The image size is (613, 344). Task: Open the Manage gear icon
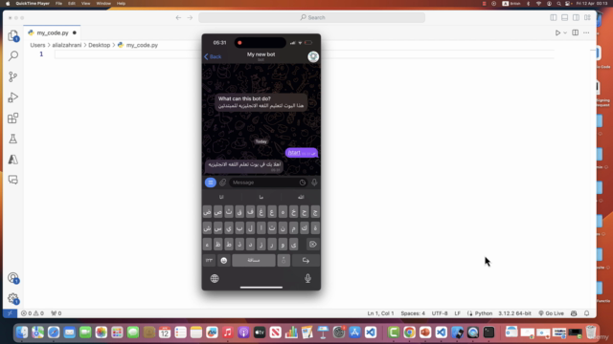13,299
